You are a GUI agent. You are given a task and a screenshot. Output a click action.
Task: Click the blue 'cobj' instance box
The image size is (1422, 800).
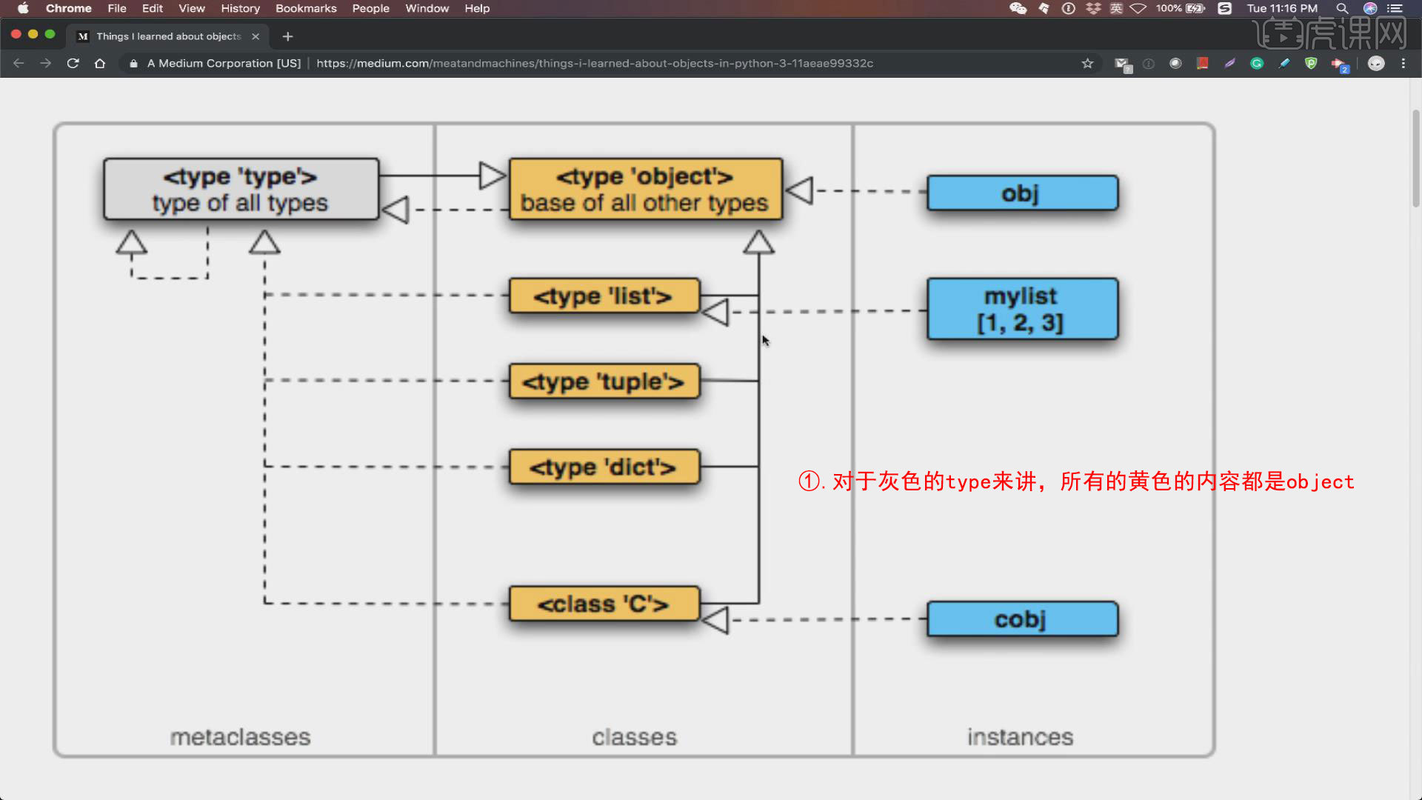point(1022,619)
